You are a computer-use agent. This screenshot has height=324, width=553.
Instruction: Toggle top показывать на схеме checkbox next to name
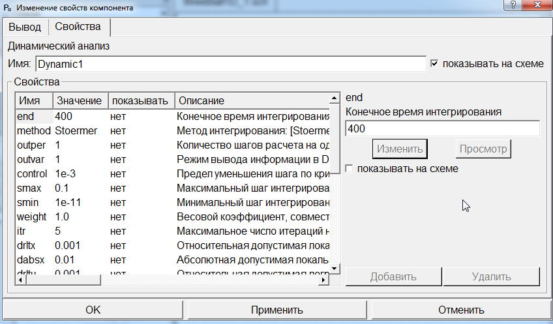[x=435, y=63]
